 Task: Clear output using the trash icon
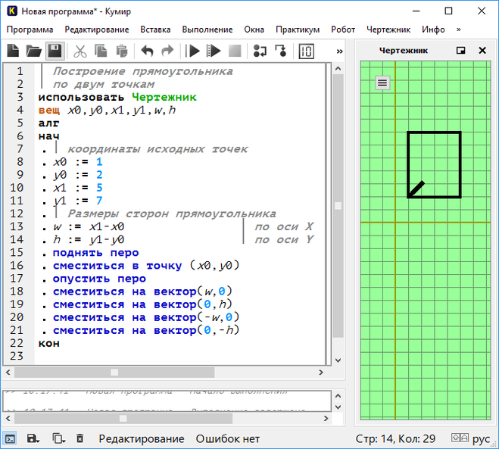pyautogui.click(x=80, y=438)
